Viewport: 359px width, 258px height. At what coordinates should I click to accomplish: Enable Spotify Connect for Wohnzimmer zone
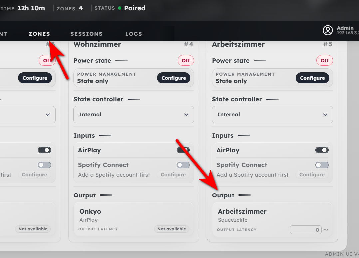point(183,165)
